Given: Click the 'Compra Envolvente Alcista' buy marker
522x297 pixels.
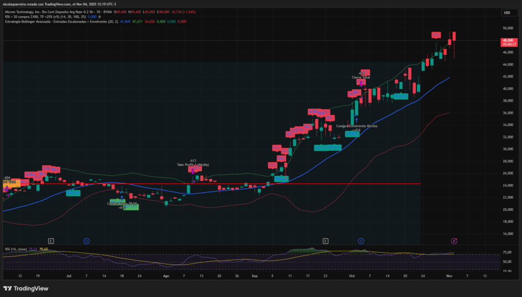Looking at the screenshot, I should tap(356, 126).
